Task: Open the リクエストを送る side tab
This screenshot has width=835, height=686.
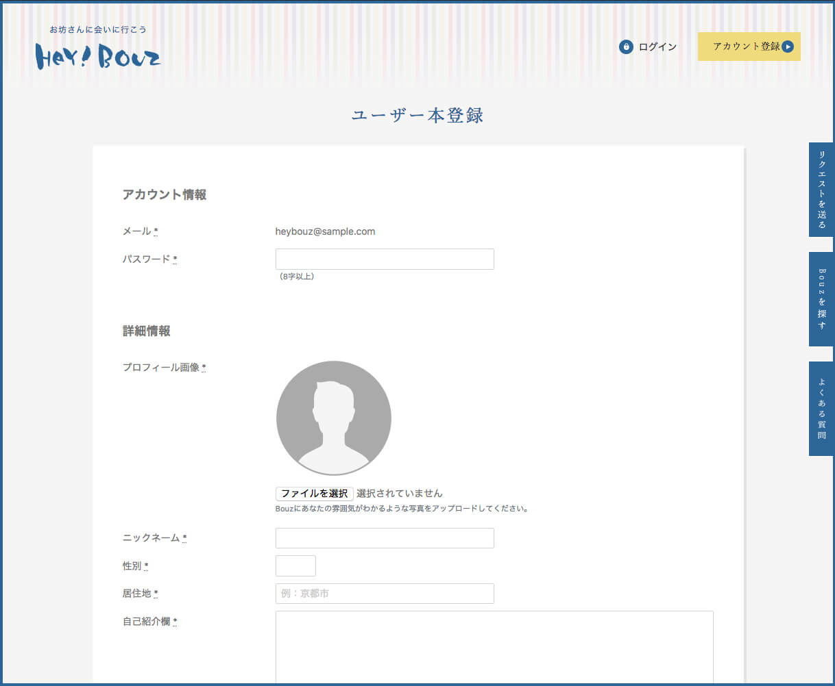Action: [x=821, y=190]
